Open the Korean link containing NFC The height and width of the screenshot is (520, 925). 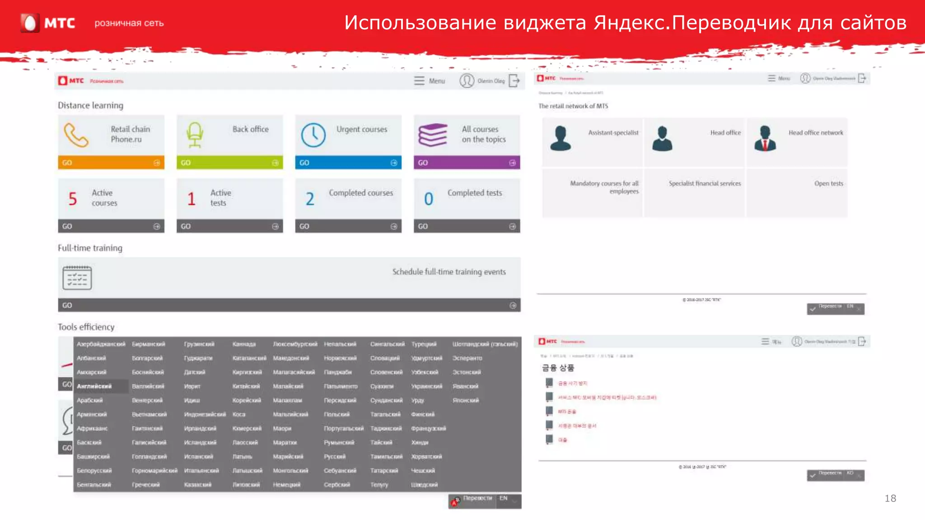pos(607,398)
